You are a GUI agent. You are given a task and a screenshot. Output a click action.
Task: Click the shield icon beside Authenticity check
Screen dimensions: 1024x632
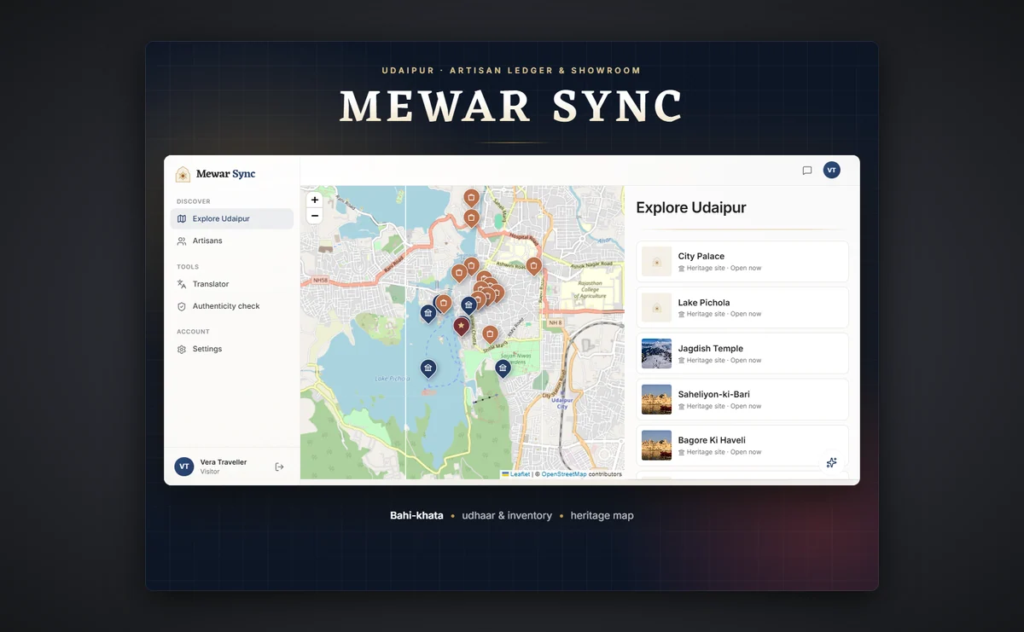(182, 306)
